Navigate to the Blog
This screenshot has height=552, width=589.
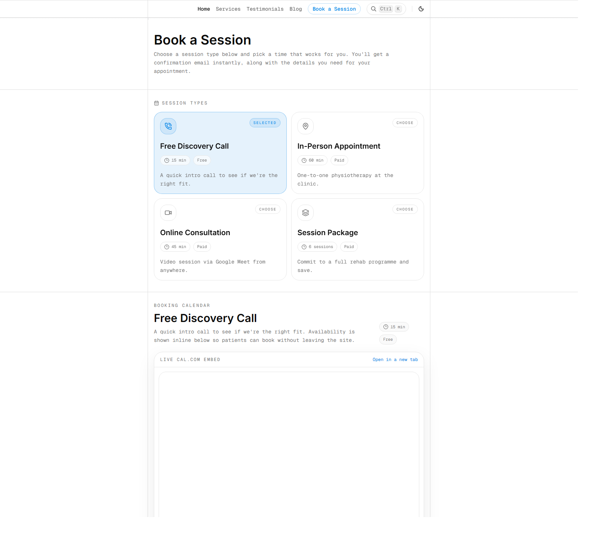296,9
